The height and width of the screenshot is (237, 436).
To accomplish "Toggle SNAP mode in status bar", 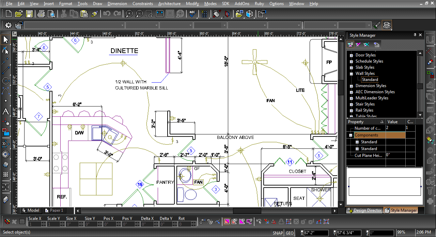I will [x=278, y=233].
